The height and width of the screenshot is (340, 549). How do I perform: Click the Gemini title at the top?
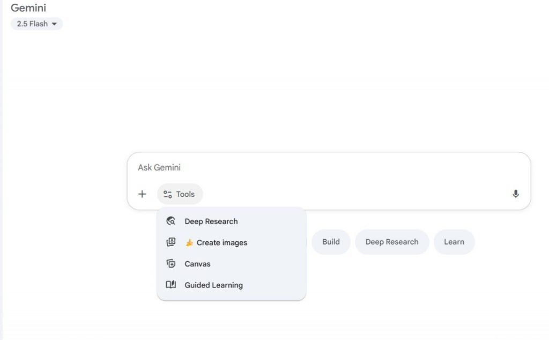[28, 8]
